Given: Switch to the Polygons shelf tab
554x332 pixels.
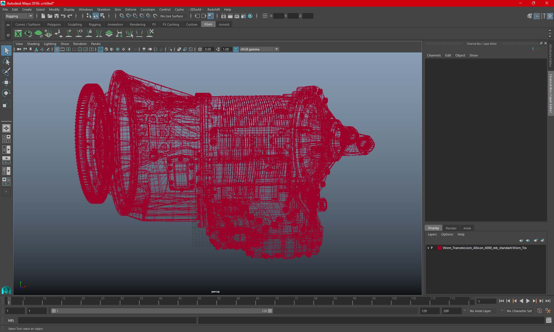Looking at the screenshot, I should [54, 24].
